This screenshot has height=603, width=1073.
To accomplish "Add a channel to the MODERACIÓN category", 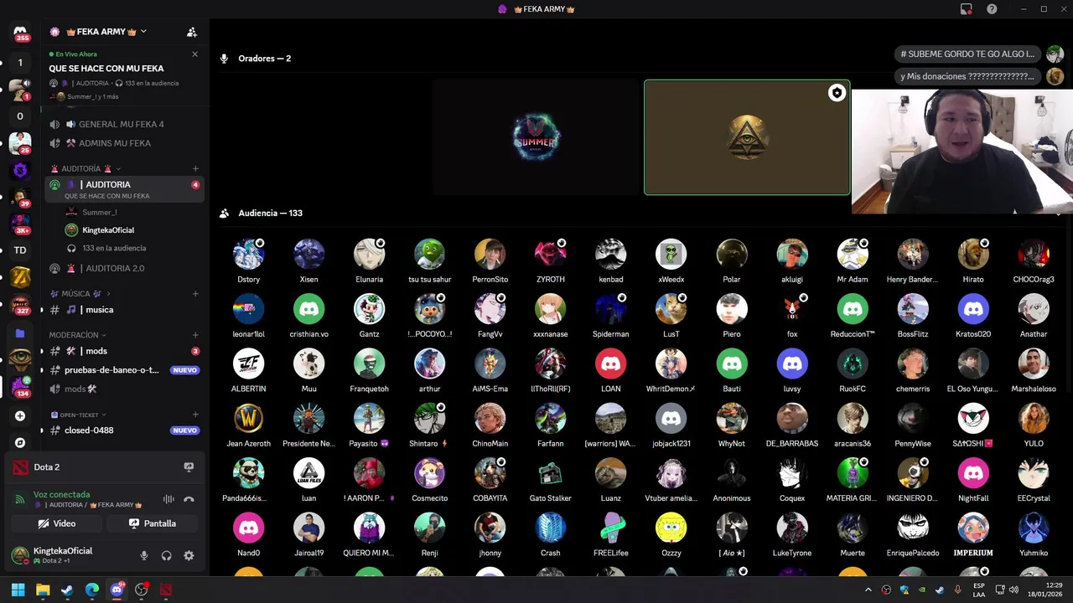I will click(195, 335).
